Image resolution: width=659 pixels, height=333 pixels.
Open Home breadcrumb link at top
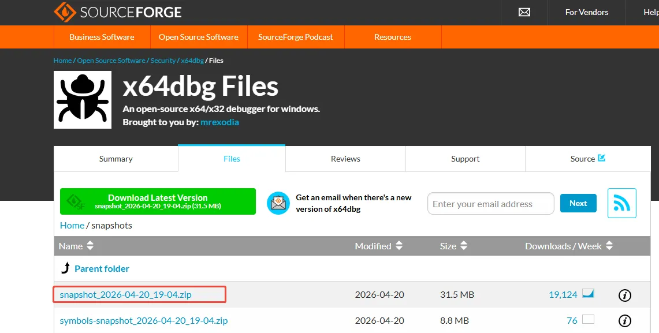coord(62,61)
